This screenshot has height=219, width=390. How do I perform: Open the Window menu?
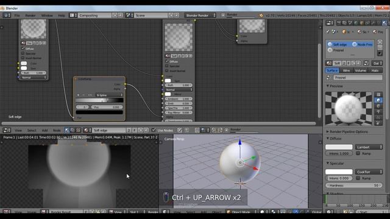pos(47,15)
